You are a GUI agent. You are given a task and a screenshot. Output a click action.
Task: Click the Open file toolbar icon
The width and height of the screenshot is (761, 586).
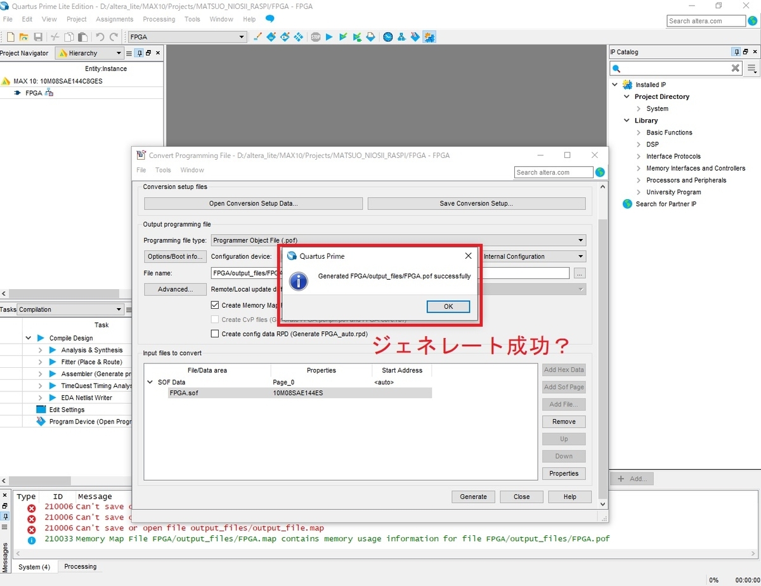[x=24, y=37]
